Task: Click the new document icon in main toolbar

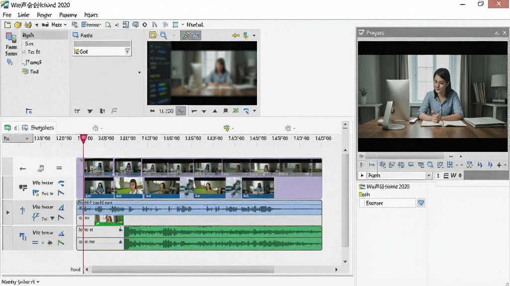Action: (7, 25)
